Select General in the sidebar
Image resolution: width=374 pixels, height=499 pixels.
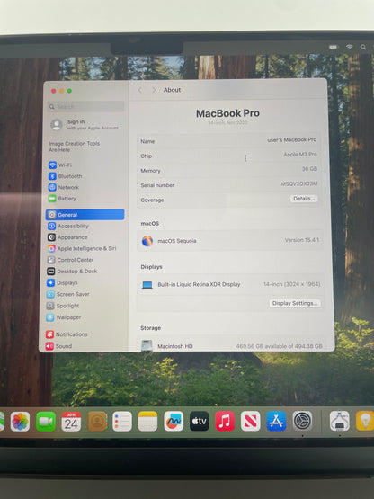pyautogui.click(x=85, y=215)
